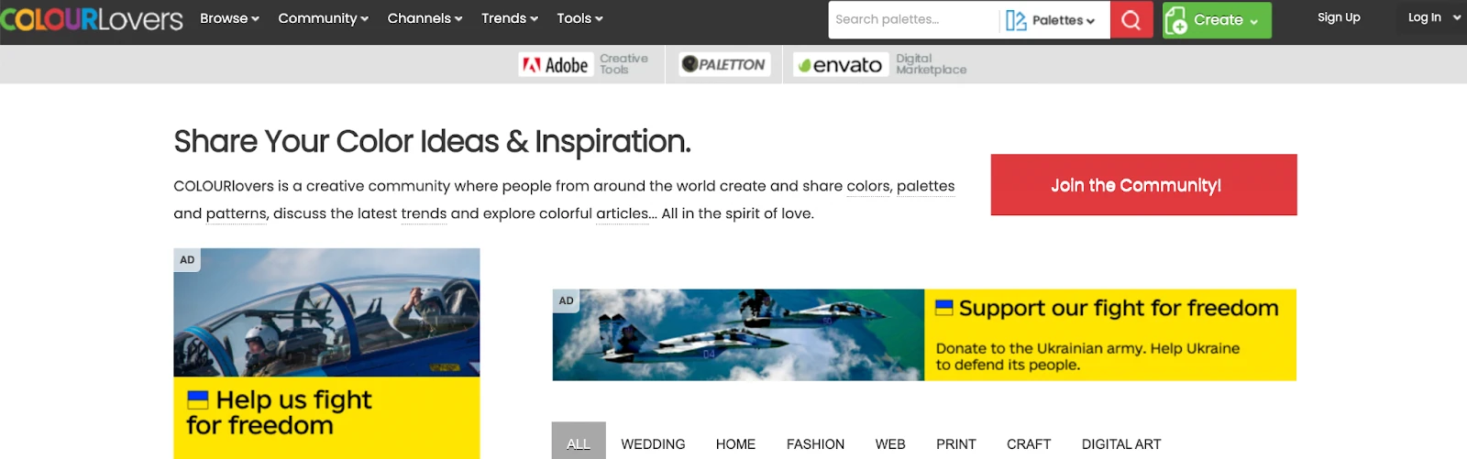Follow the patterns link in the description
Screen dimensions: 1467x459
click(x=236, y=213)
